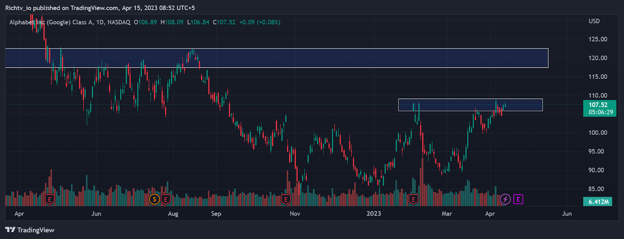Click the 95.00 price axis label
The width and height of the screenshot is (624, 239).
click(596, 151)
